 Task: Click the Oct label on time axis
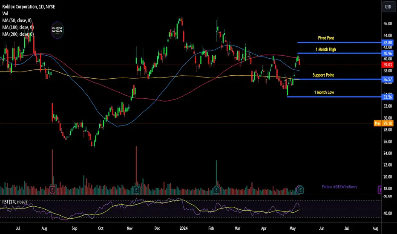click(x=101, y=228)
